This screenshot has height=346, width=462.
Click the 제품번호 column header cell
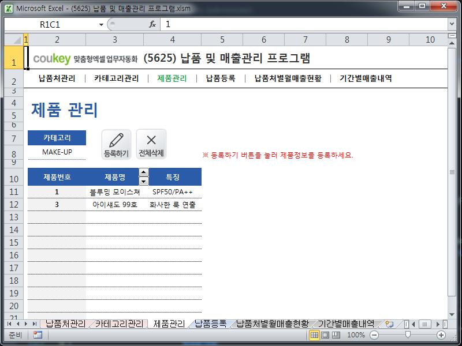(x=57, y=177)
